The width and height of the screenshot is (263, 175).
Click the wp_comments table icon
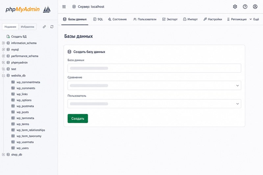[13, 88]
